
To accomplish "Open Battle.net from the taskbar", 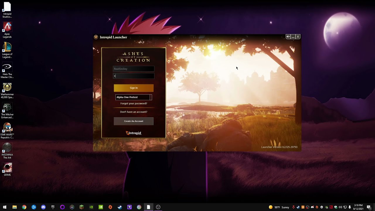I will tap(34, 207).
